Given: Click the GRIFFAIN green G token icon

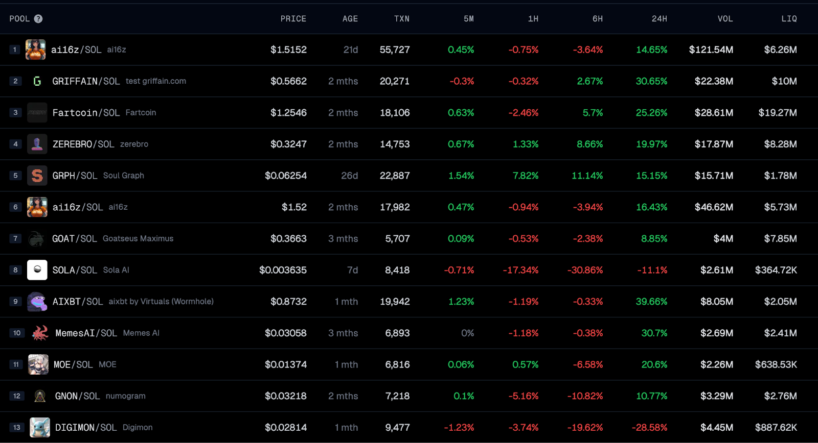Looking at the screenshot, I should [x=37, y=81].
